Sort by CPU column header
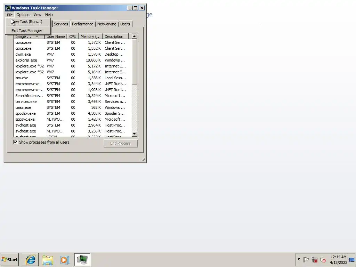356x267 pixels. (73, 37)
